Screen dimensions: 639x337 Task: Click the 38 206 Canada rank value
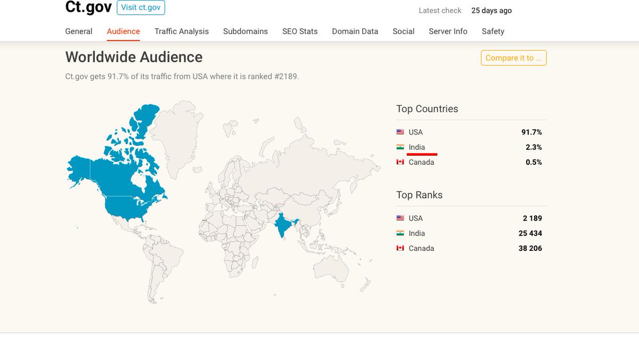pos(530,248)
